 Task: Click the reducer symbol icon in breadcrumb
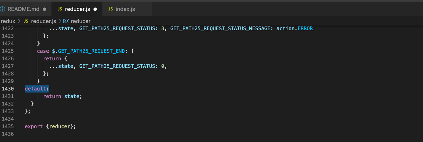66,21
